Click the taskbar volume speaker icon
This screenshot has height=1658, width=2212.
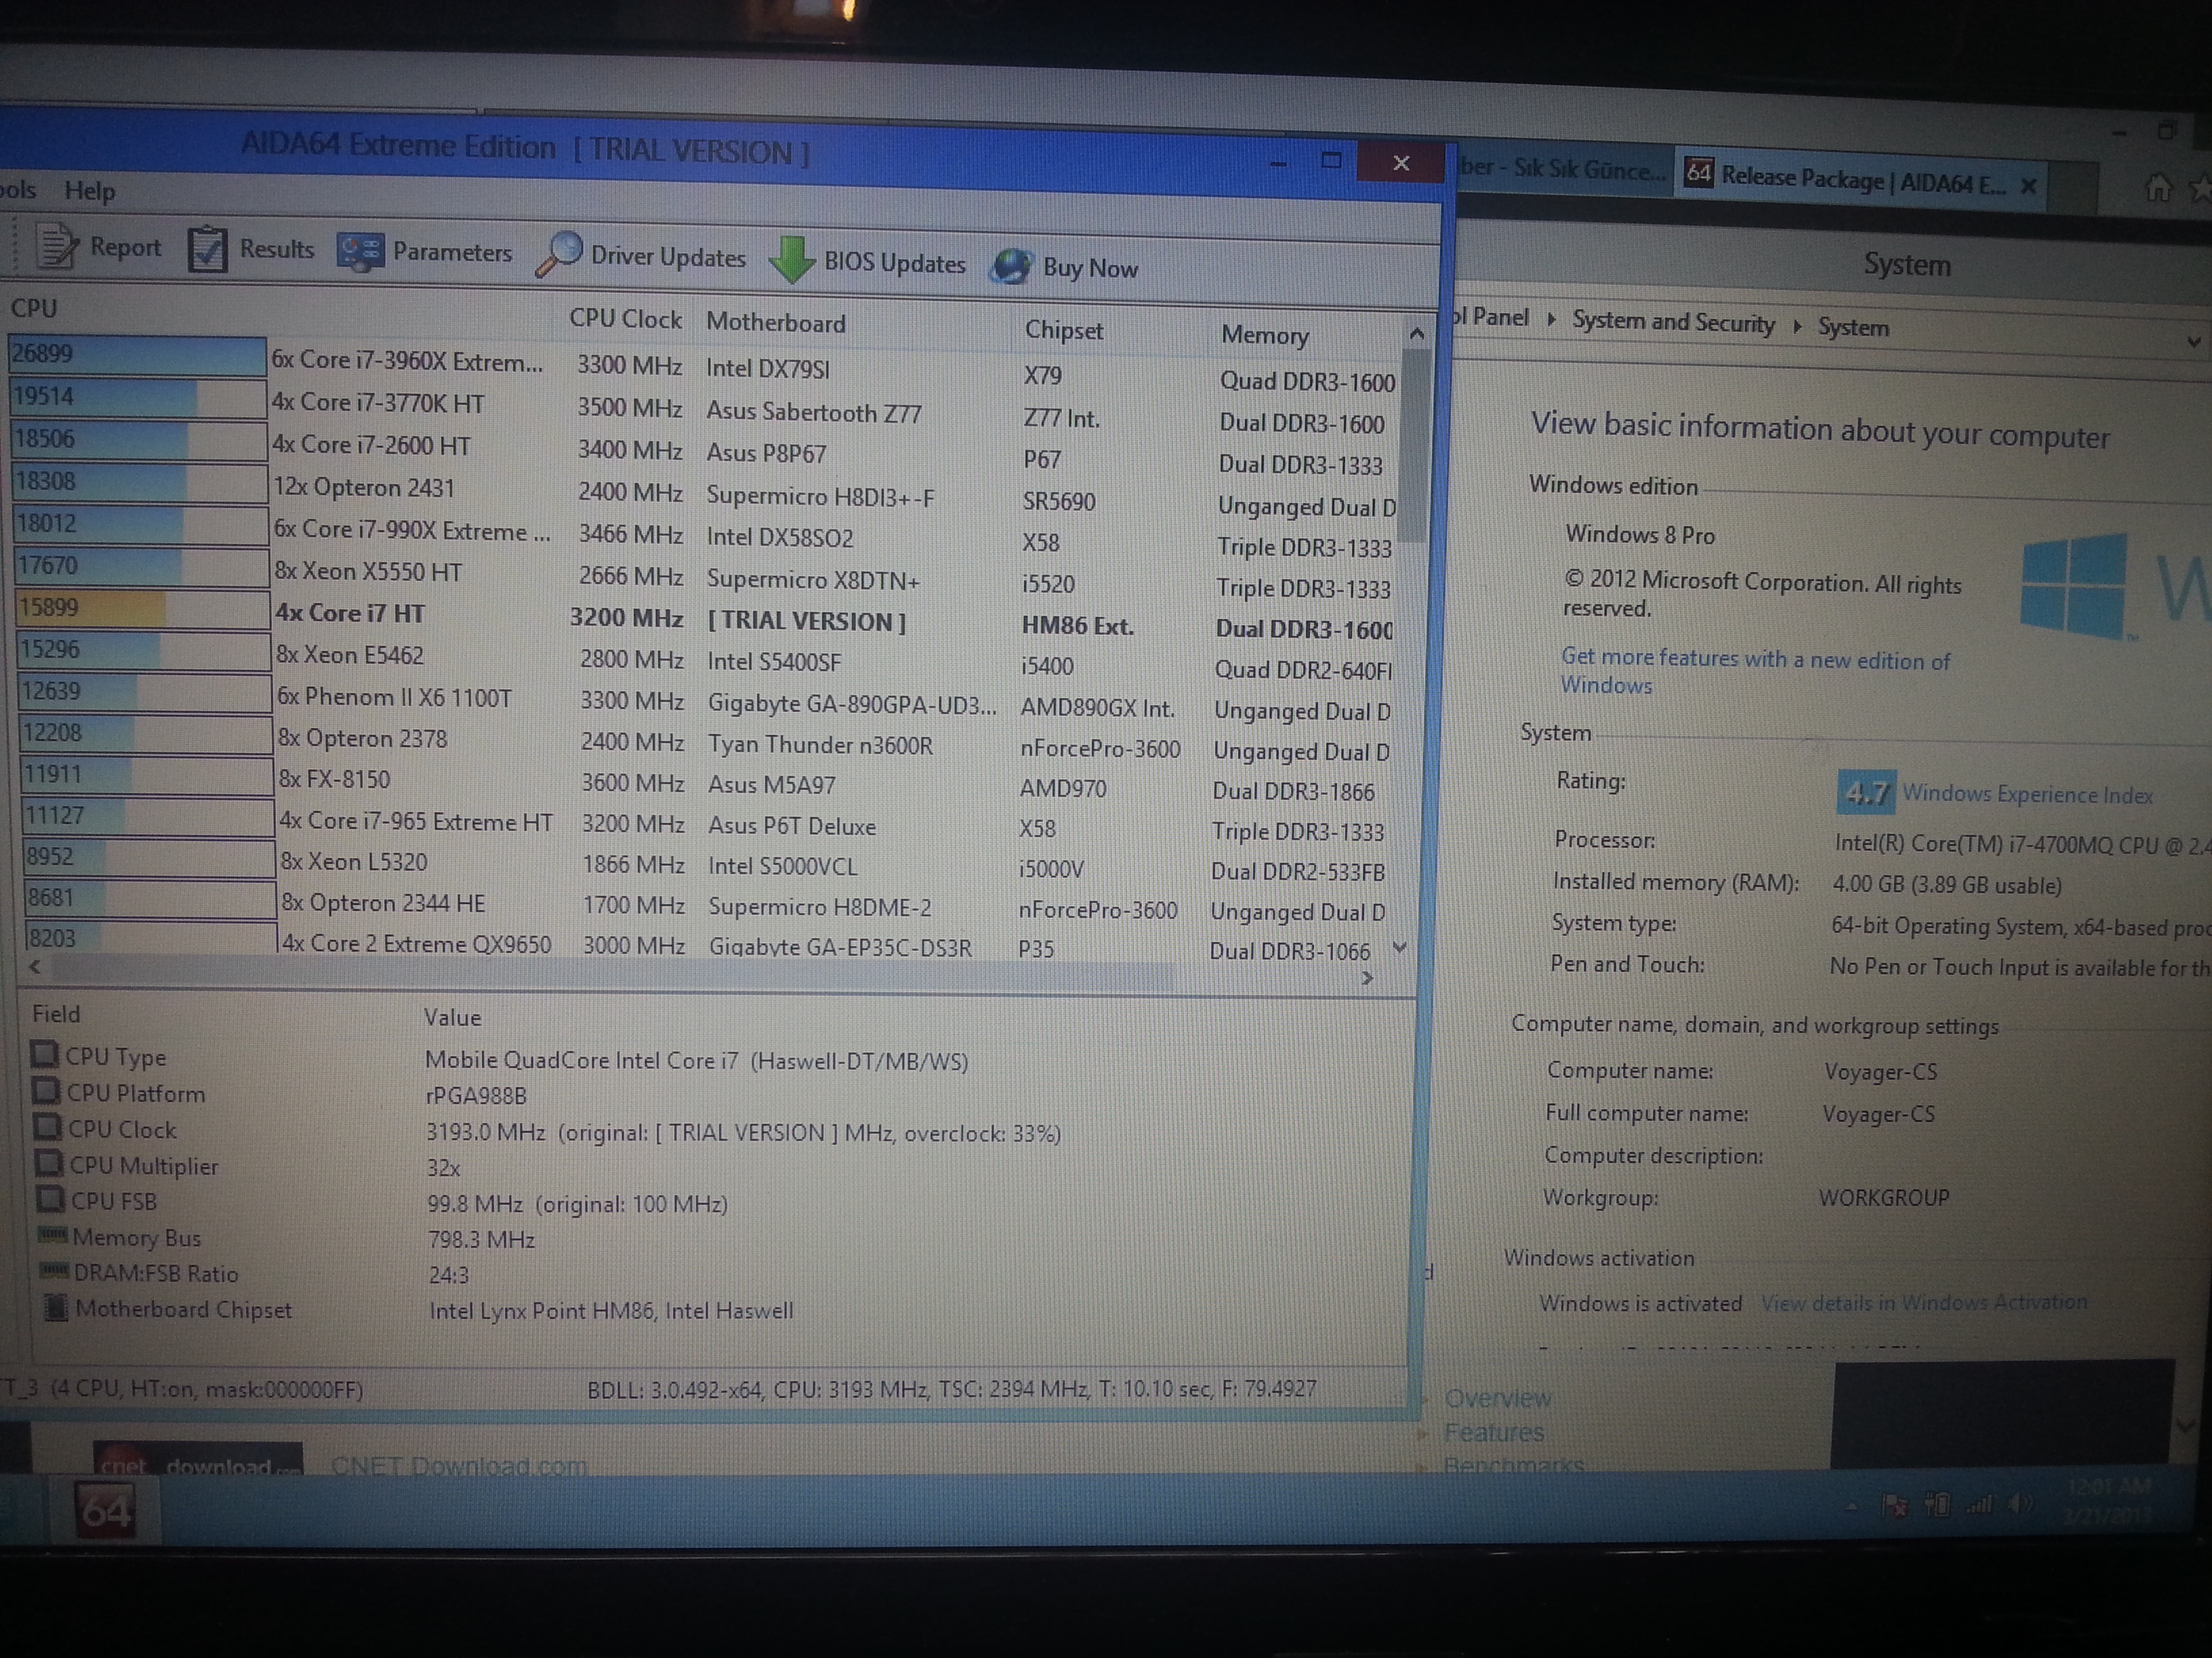[x=2021, y=1503]
